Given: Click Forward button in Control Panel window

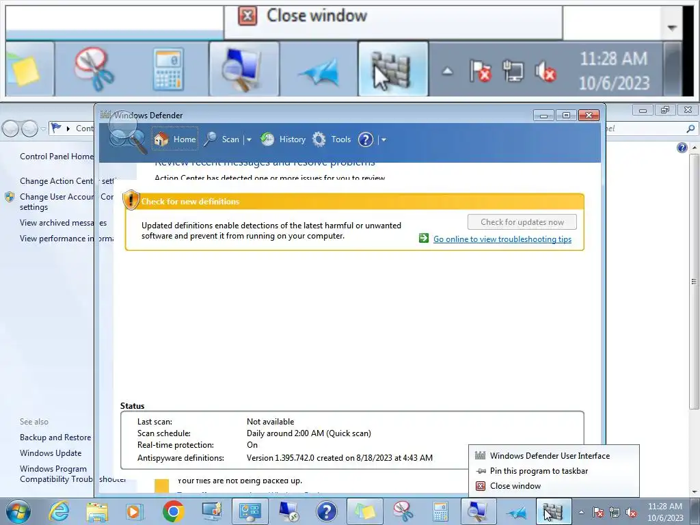Looking at the screenshot, I should coord(29,129).
